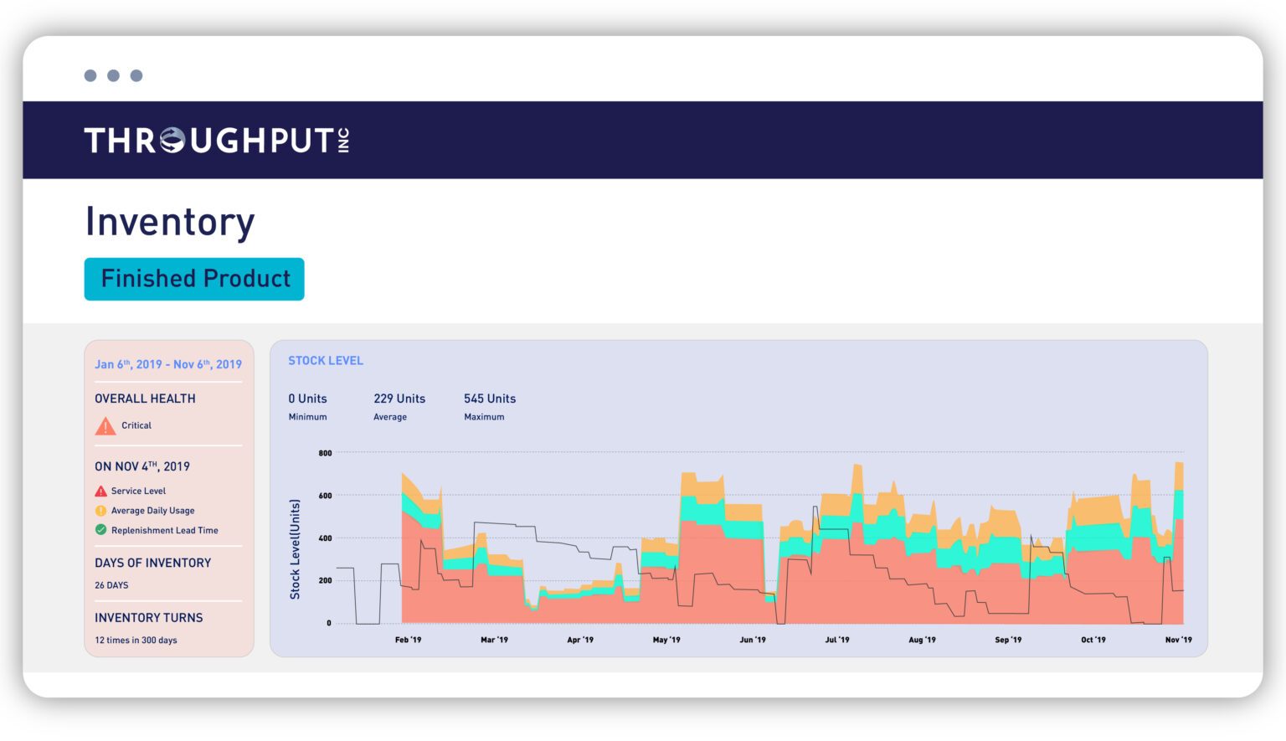Click the Inventory page heading

pyautogui.click(x=170, y=222)
